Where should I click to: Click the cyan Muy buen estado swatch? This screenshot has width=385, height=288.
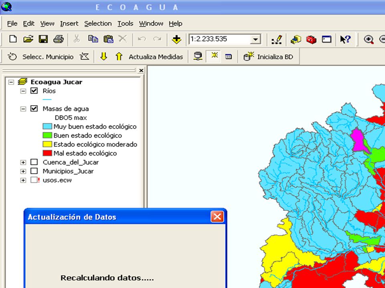47,126
